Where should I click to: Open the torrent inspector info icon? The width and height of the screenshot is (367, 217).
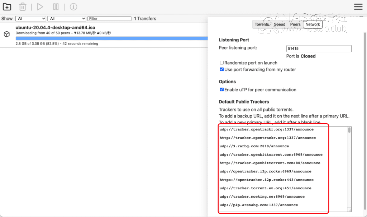point(73,7)
